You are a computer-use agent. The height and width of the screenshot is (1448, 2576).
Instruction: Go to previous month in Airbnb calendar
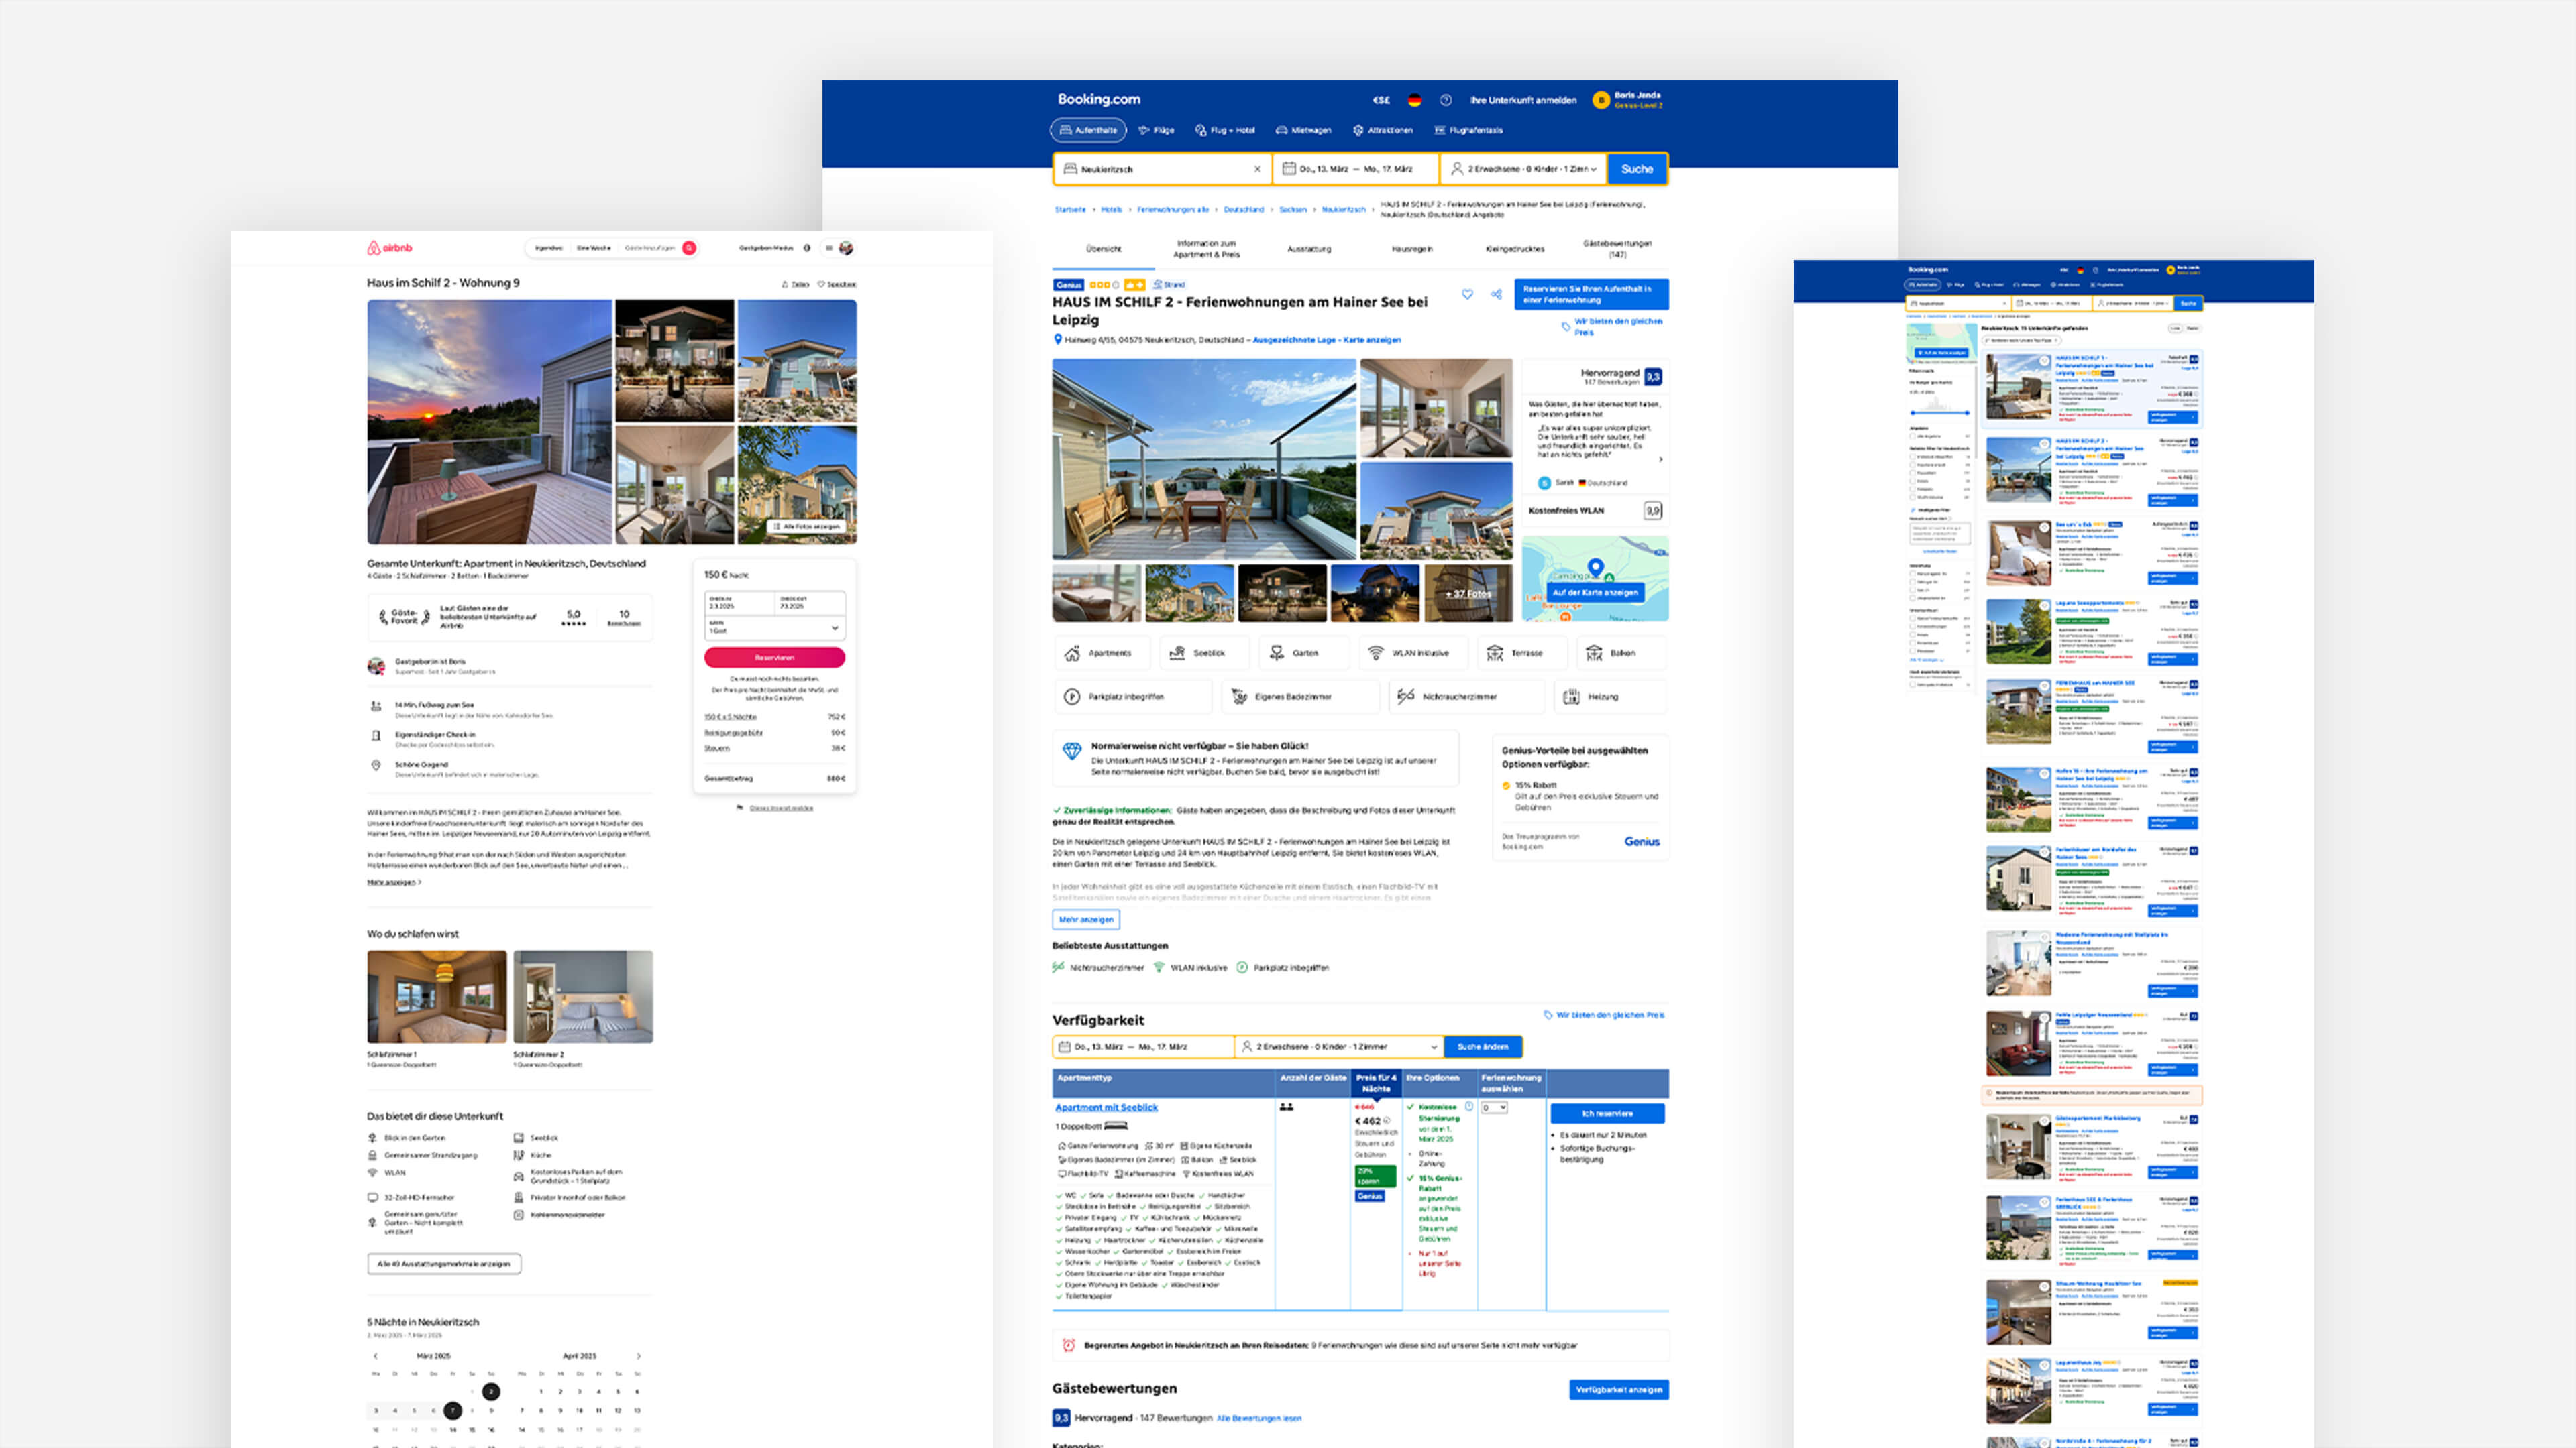click(x=376, y=1356)
